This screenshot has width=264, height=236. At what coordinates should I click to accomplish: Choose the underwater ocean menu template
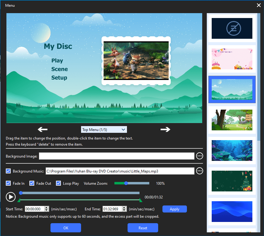[x=232, y=151]
